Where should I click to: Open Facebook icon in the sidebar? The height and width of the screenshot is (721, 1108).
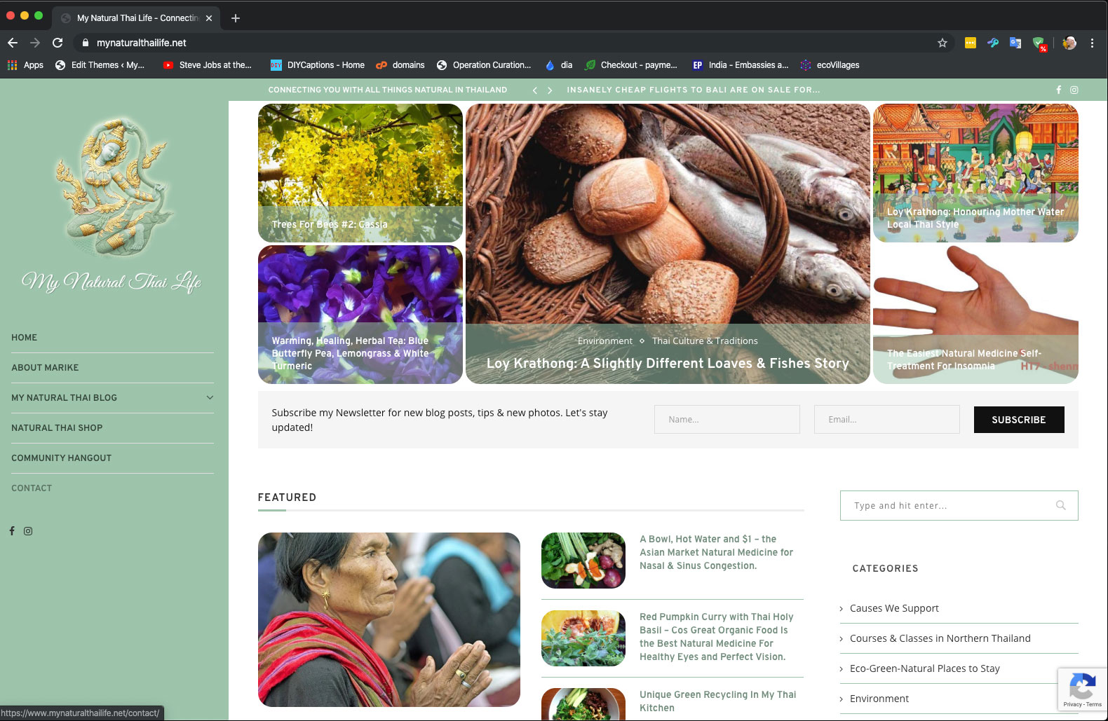12,531
